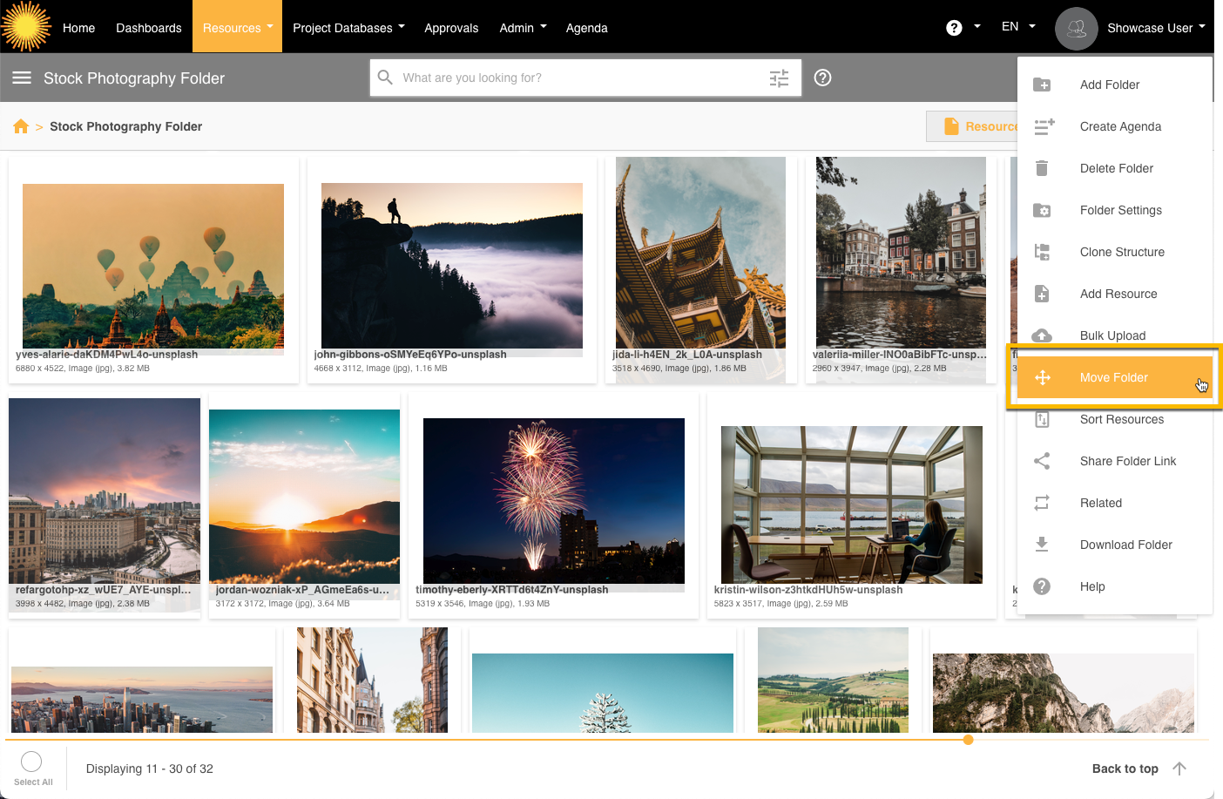Image resolution: width=1223 pixels, height=799 pixels.
Task: Go to the Approvals page
Action: (451, 28)
